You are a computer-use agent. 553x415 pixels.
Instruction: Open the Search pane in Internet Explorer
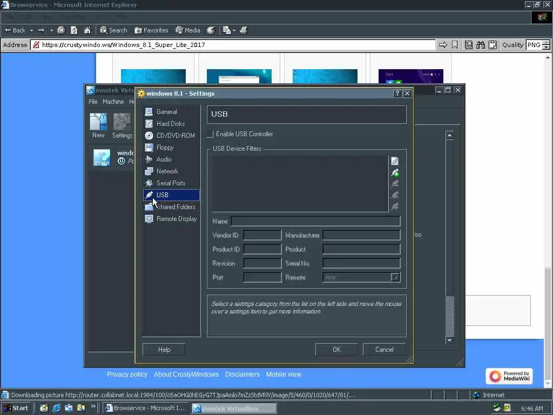tap(113, 30)
